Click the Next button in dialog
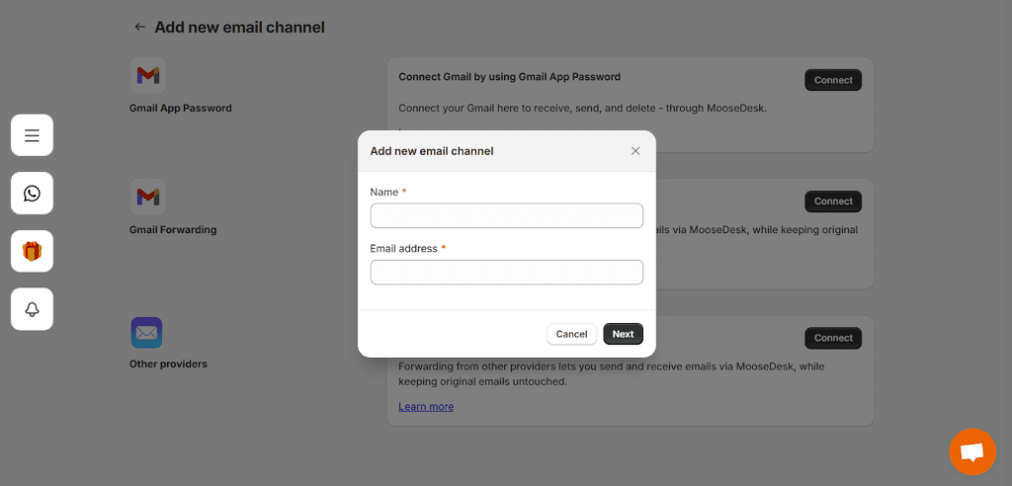The image size is (1012, 486). (623, 334)
